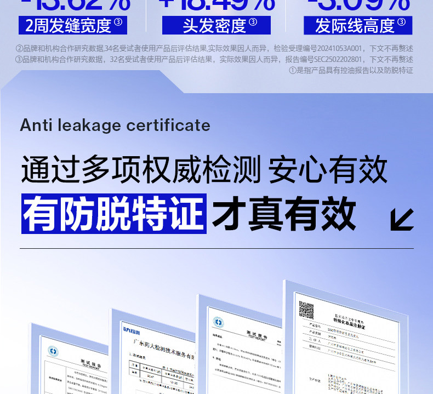
Task: Tap the QR code on the registration certificate
Action: click(x=306, y=310)
